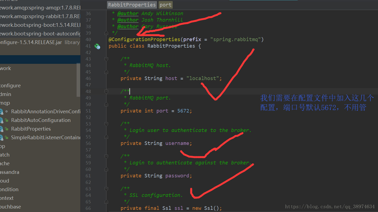Viewport: 378px width, 212px height.
Task: Click the username field declaration name
Action: click(x=177, y=143)
